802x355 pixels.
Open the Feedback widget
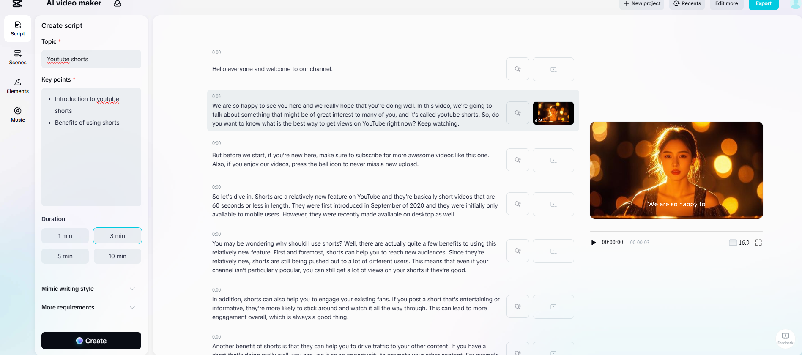[785, 338]
